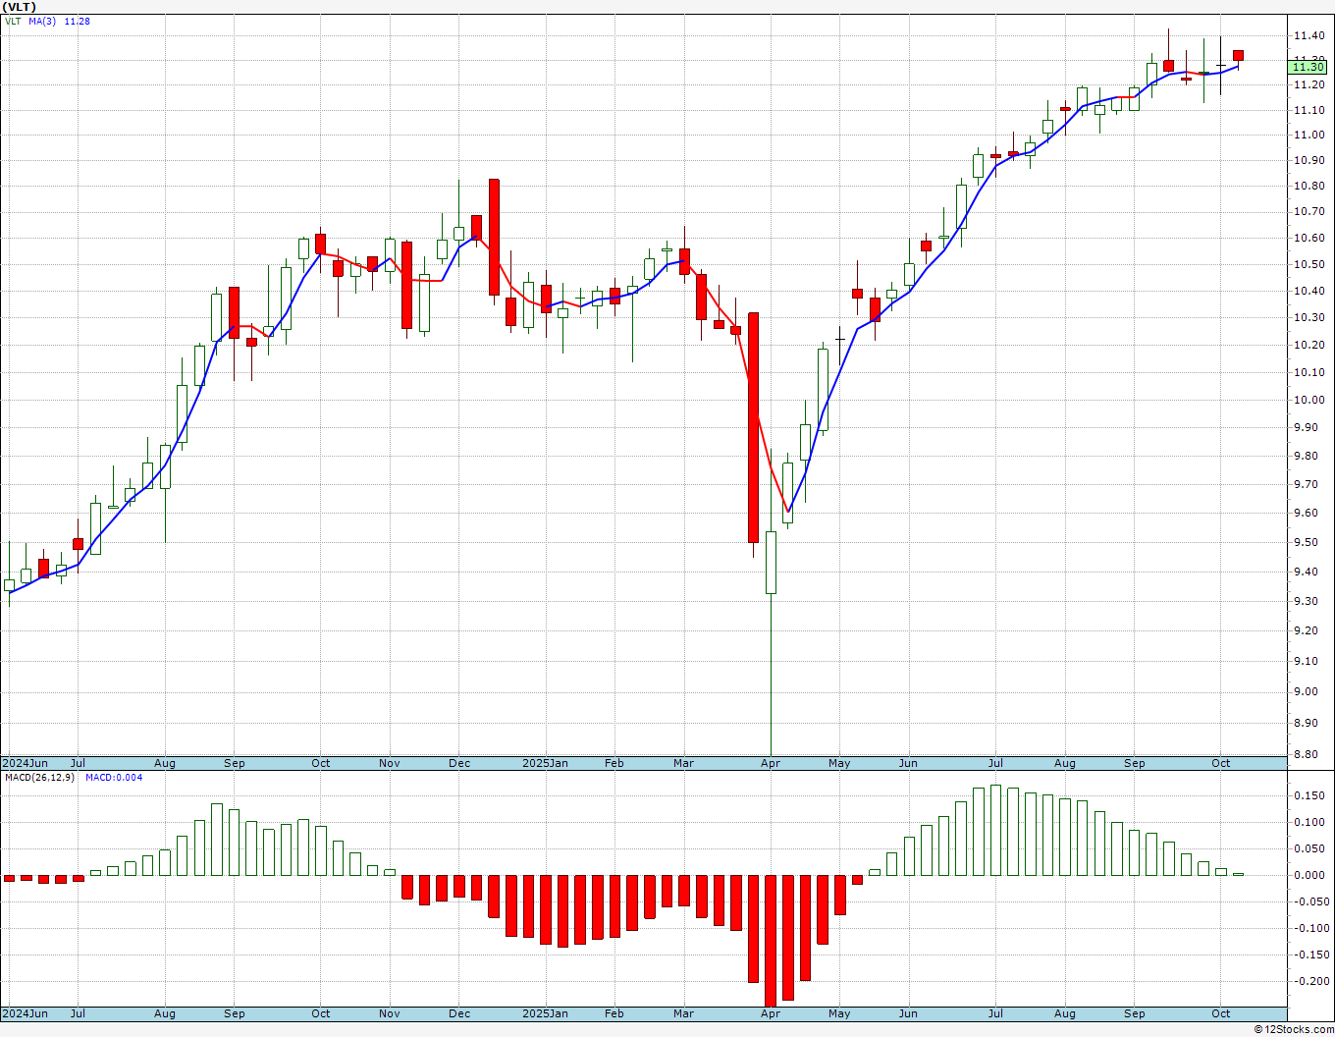Click the large red April crash candlestick
The height and width of the screenshot is (1037, 1335).
[x=753, y=427]
